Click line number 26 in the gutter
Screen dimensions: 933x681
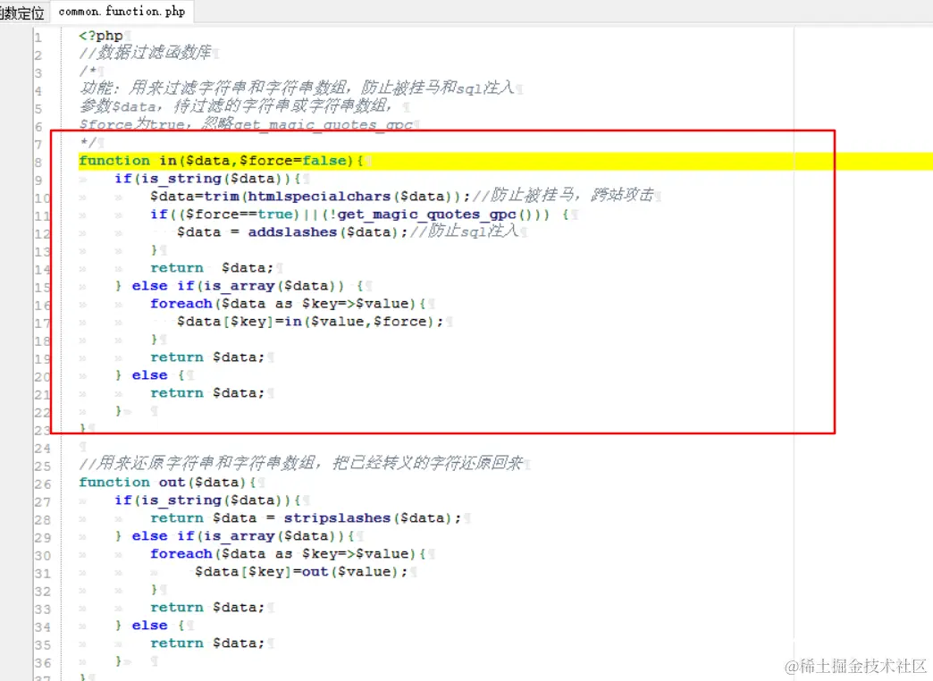42,484
